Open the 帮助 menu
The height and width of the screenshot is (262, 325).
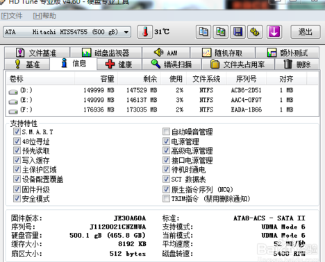click(x=44, y=16)
